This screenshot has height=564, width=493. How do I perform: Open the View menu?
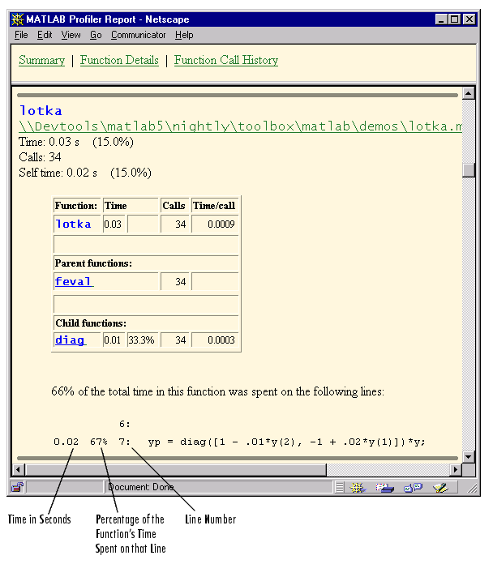coord(71,35)
